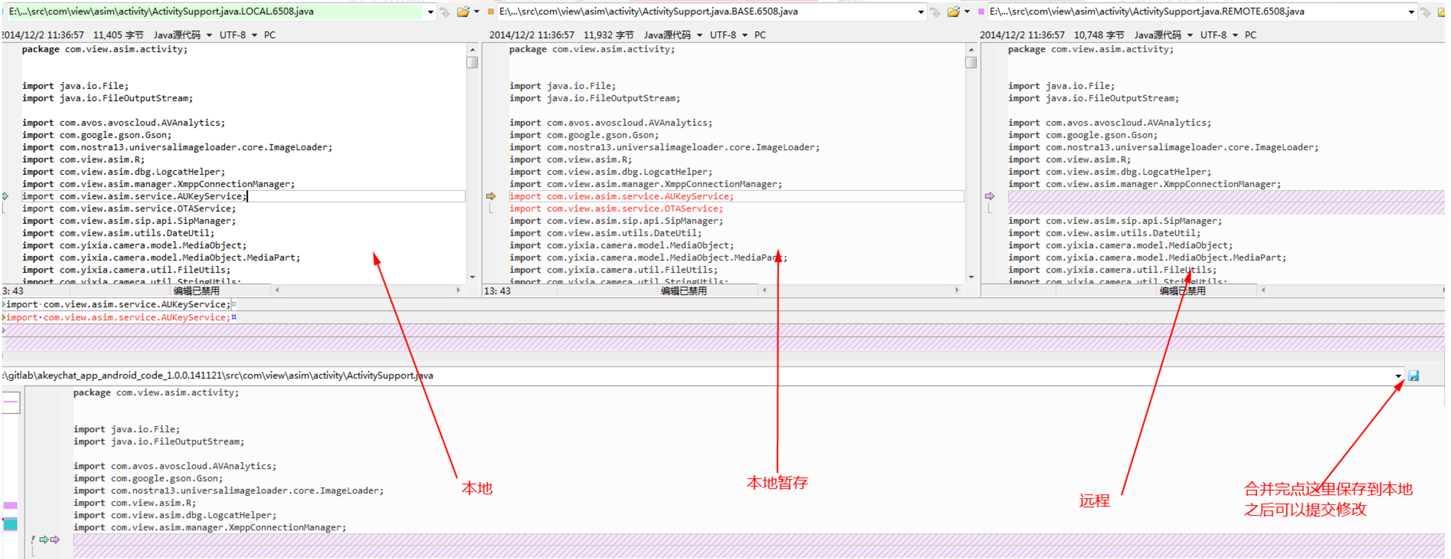Click merge arrow beside AUKeyService conflict in BASE pane
The width and height of the screenshot is (1451, 559).
(x=491, y=196)
